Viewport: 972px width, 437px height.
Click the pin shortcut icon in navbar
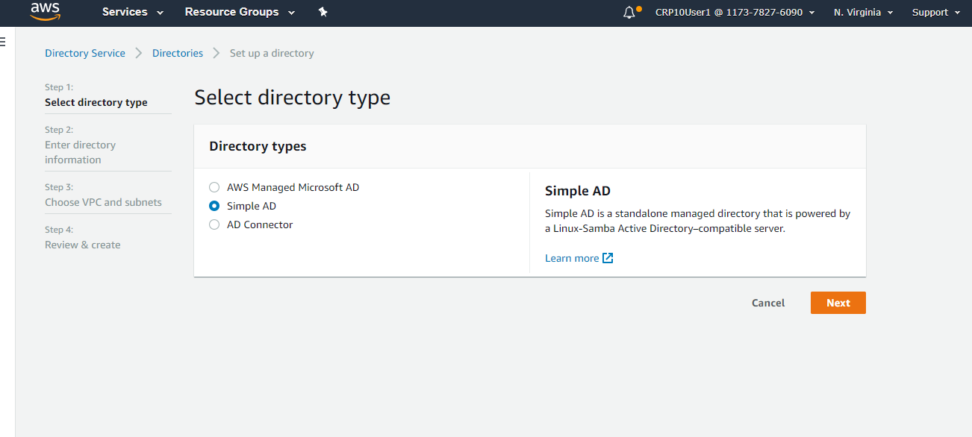(x=323, y=12)
